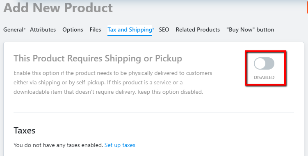The height and width of the screenshot is (156, 308).
Task: Click the Taxes section heading
Action: [x=25, y=131]
